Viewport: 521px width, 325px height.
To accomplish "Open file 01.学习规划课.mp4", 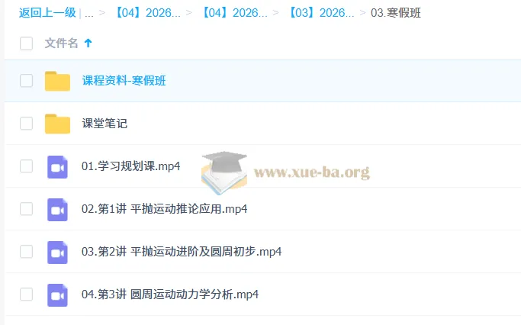I will (x=131, y=166).
